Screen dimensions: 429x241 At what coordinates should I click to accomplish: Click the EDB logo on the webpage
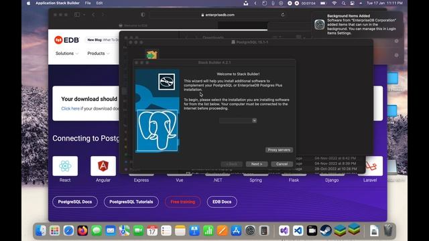(67, 40)
